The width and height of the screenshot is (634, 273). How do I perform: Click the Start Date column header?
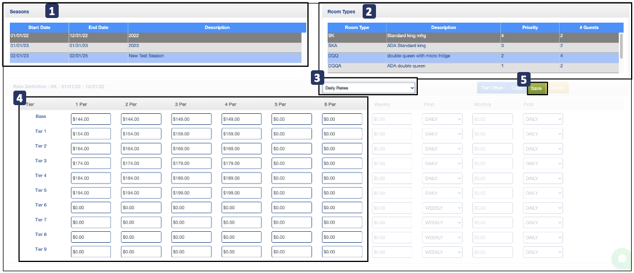(40, 27)
